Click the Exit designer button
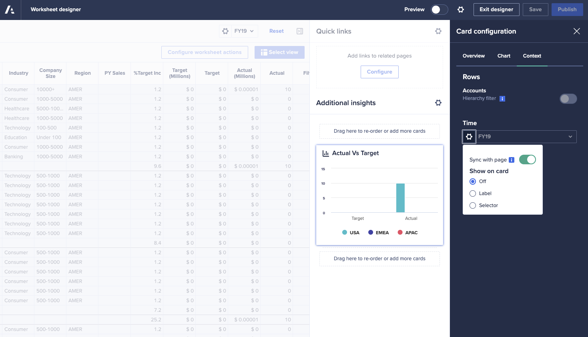Screen dimensions: 588x337 coord(496,10)
